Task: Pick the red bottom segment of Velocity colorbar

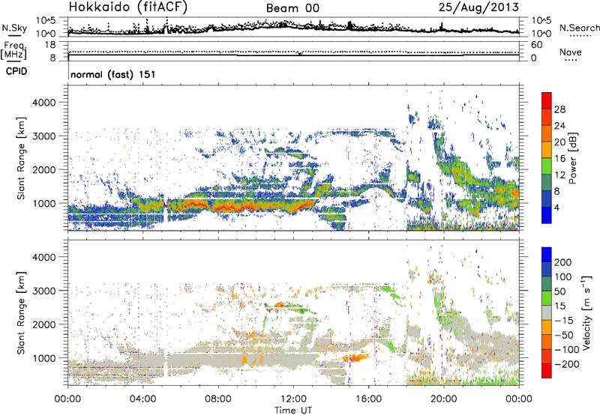Action: (547, 371)
